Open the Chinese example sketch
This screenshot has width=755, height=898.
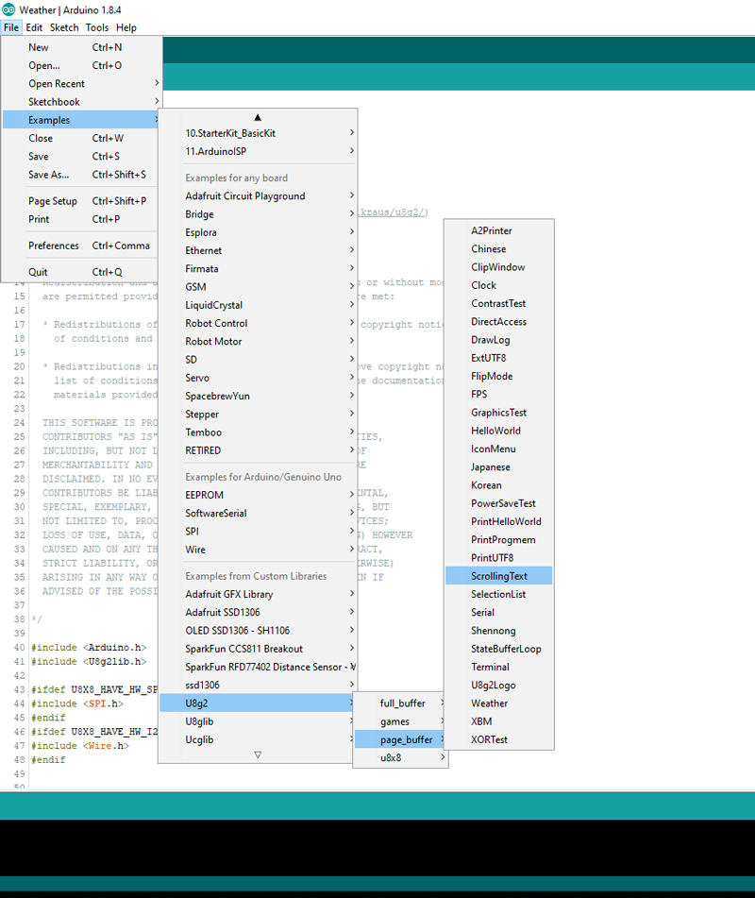499,249
